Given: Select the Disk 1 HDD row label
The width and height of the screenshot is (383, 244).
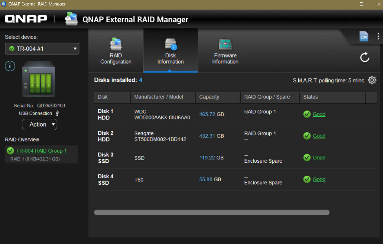Looking at the screenshot, I should pos(106,114).
